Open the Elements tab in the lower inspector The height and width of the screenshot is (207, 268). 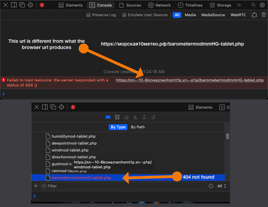pos(200,107)
